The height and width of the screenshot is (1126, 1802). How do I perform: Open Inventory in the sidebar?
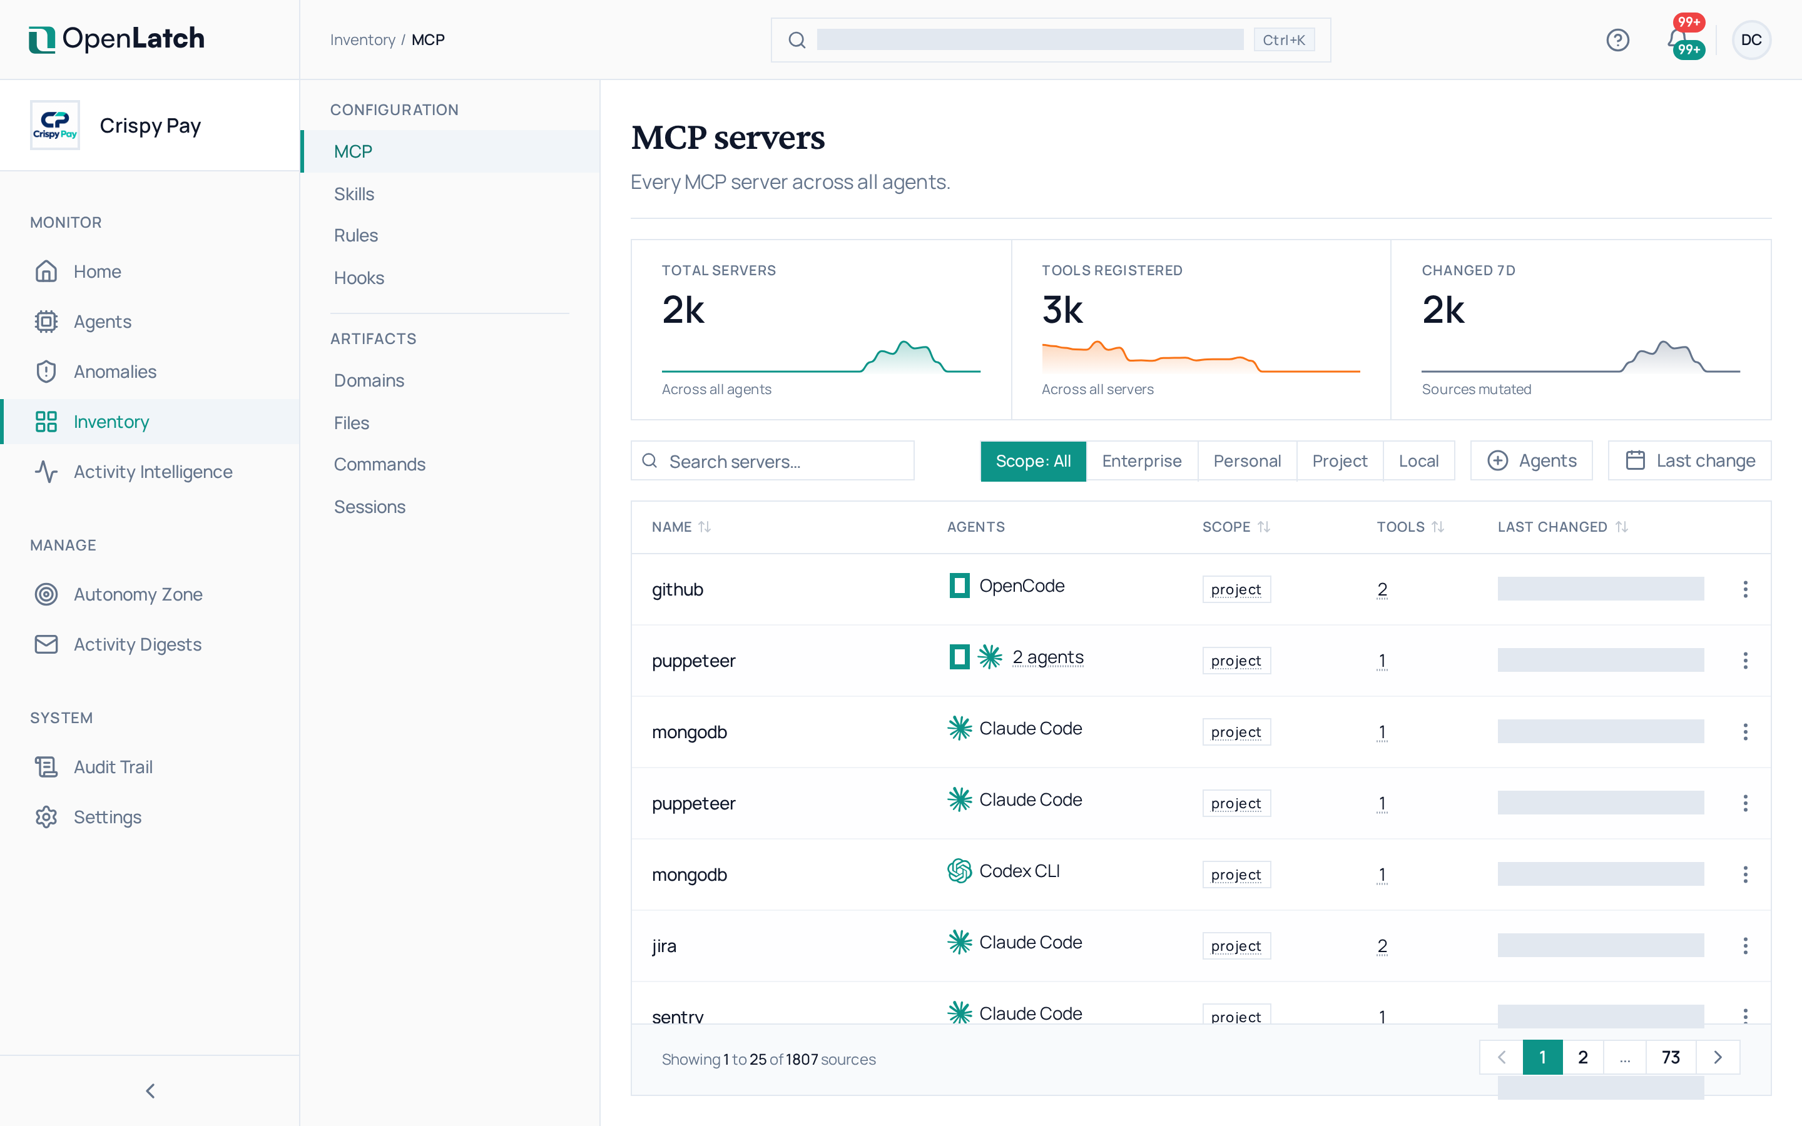point(150,422)
